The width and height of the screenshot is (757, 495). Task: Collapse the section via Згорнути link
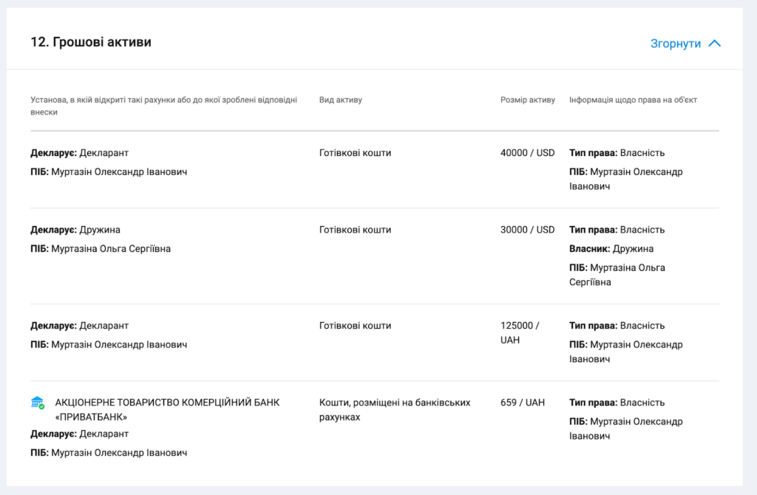pos(675,44)
